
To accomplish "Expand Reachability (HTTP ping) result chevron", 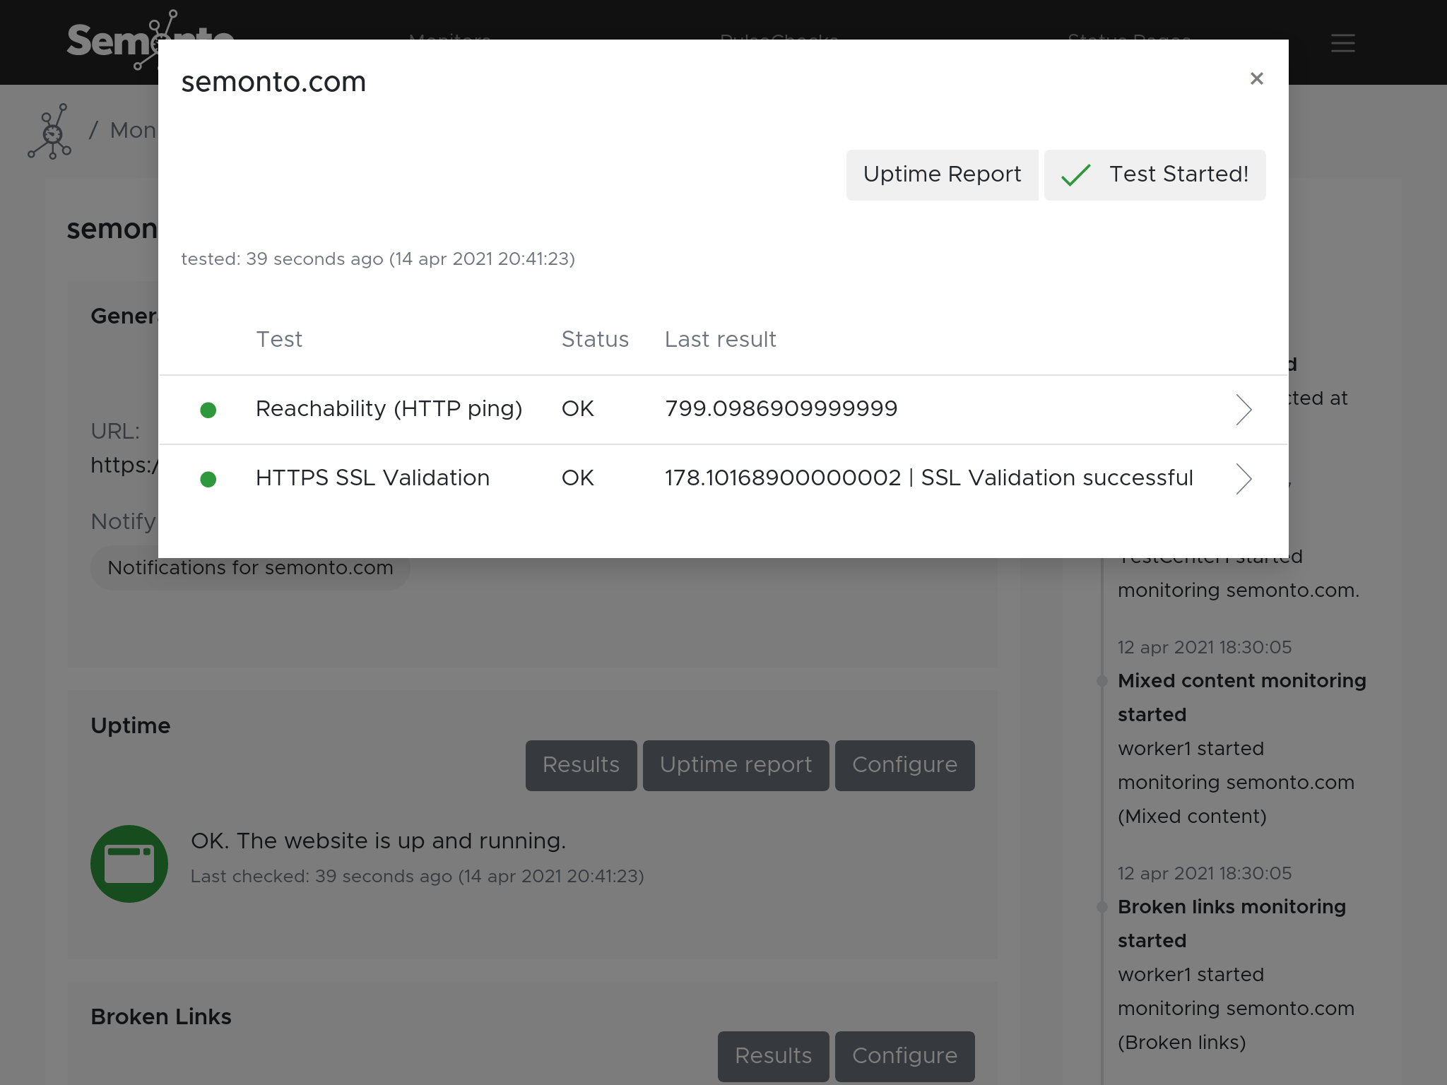I will [x=1244, y=410].
